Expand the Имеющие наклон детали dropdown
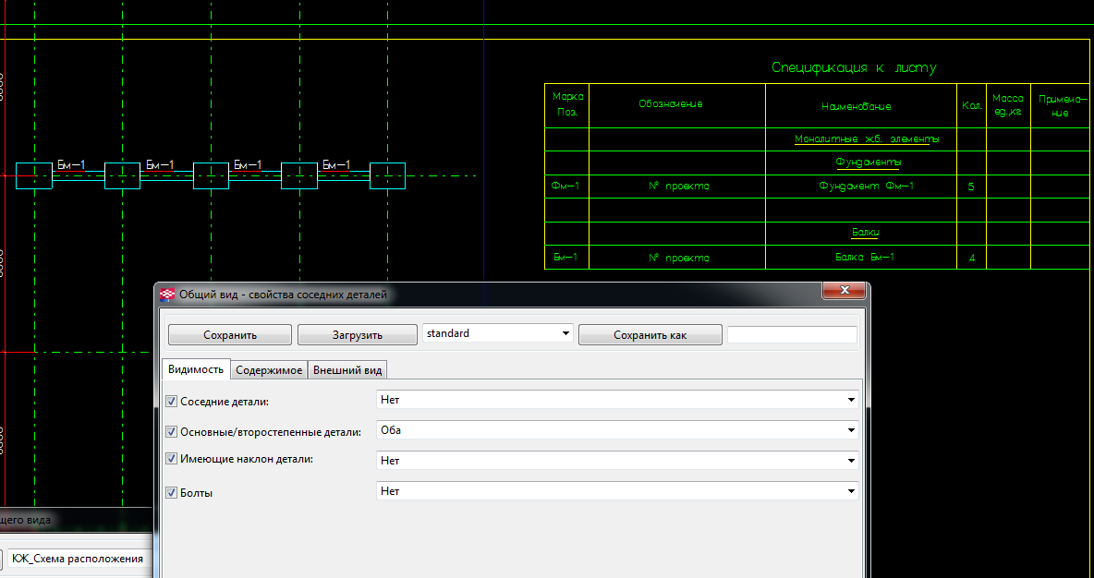This screenshot has width=1094, height=578. (617, 460)
